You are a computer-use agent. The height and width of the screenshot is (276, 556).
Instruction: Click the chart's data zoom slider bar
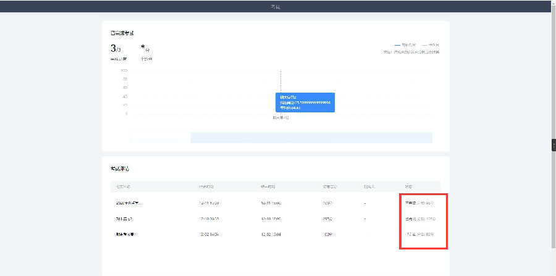(281, 137)
